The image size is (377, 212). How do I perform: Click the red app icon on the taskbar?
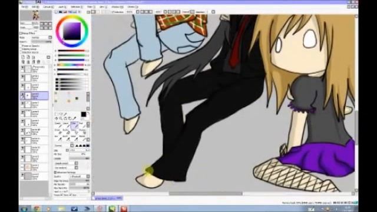click(124, 208)
